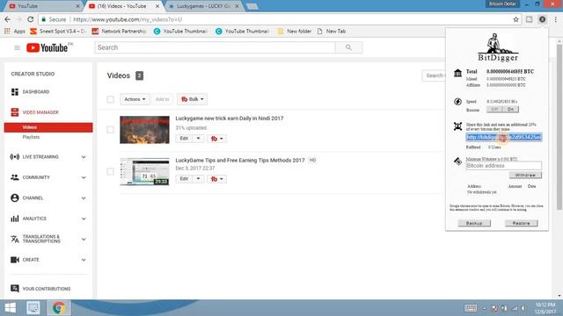Viewport: 563px width, 316px height.
Task: Click Edit button for first video
Action: coord(184,139)
